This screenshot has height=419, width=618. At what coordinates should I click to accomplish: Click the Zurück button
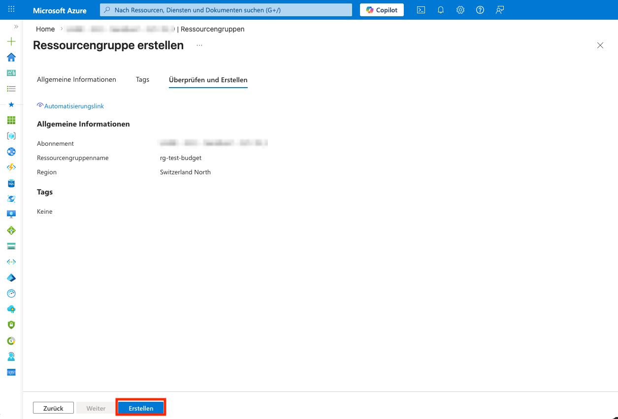[x=53, y=408]
